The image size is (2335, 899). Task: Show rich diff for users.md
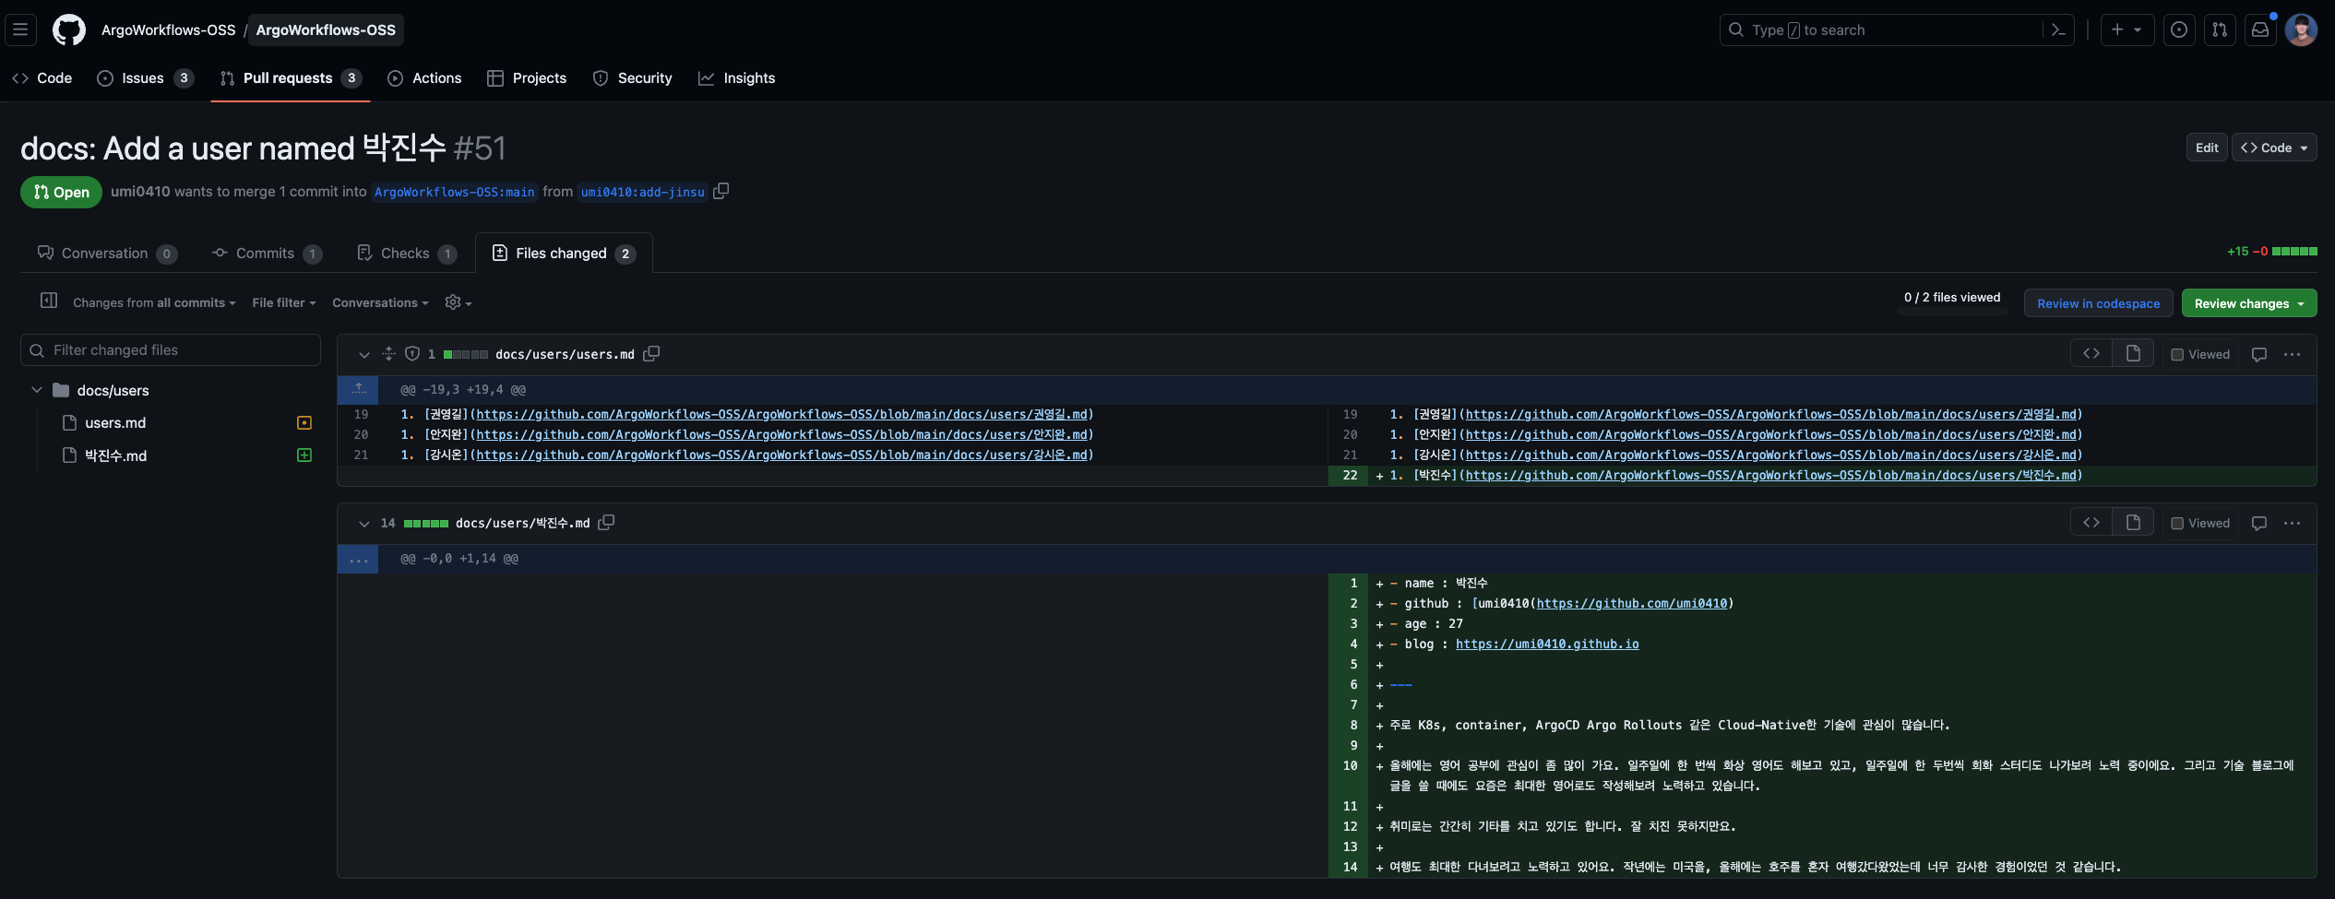pyautogui.click(x=2133, y=354)
